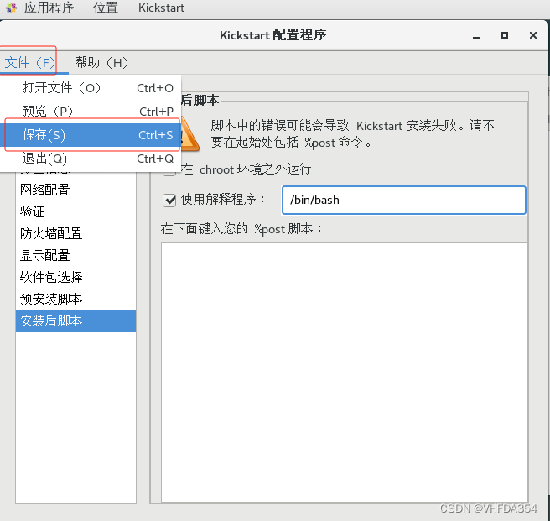Select 预安装脚本 in the sidebar
Viewport: 550px width, 521px height.
[75, 300]
